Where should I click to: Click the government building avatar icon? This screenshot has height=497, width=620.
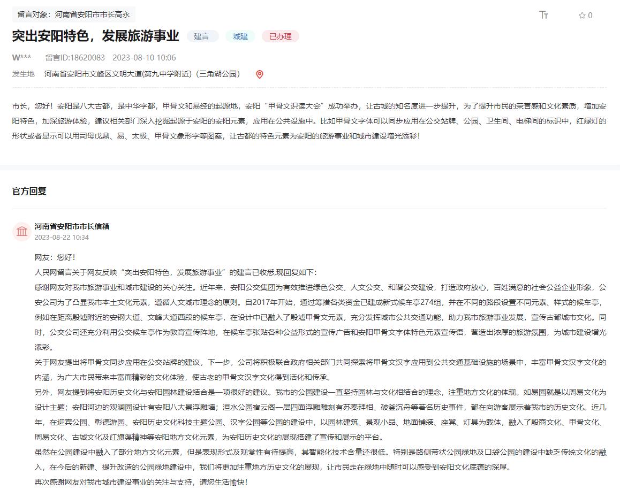click(x=22, y=231)
